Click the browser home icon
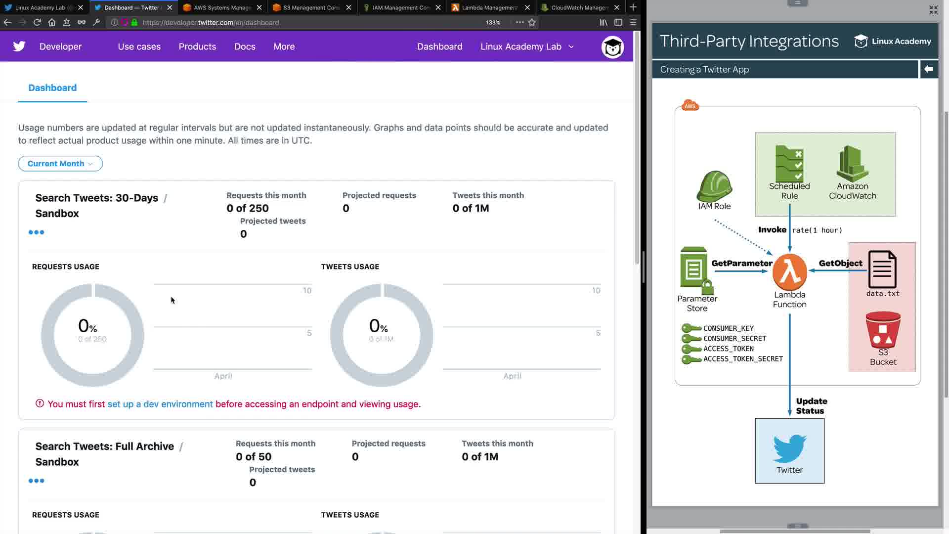 pos(52,22)
